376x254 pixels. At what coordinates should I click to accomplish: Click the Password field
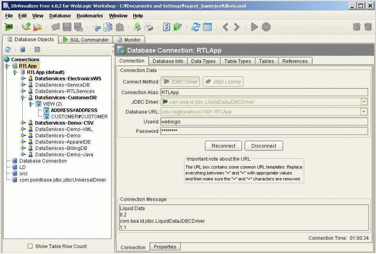(264, 131)
